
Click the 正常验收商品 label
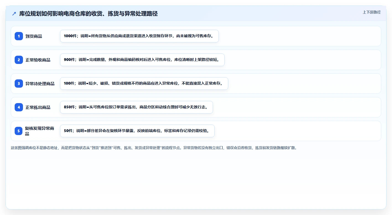pos(38,60)
